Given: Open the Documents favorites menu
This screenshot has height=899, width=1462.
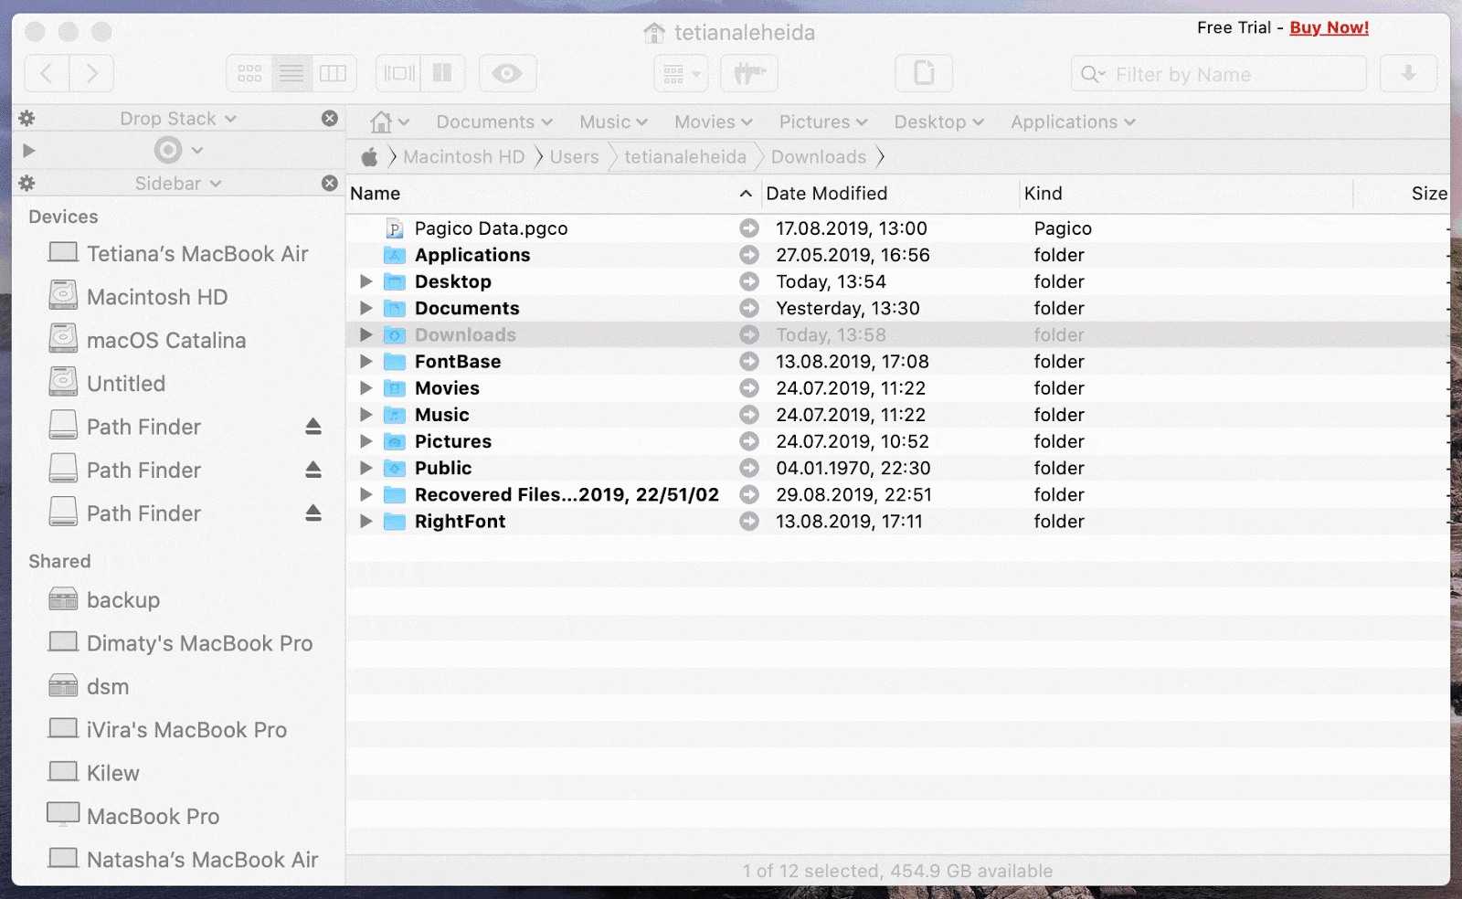Looking at the screenshot, I should tap(494, 122).
